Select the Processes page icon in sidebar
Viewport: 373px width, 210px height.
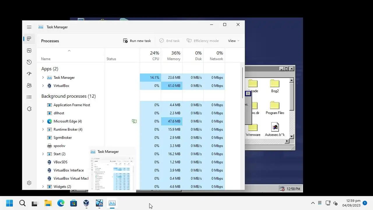pos(29,39)
